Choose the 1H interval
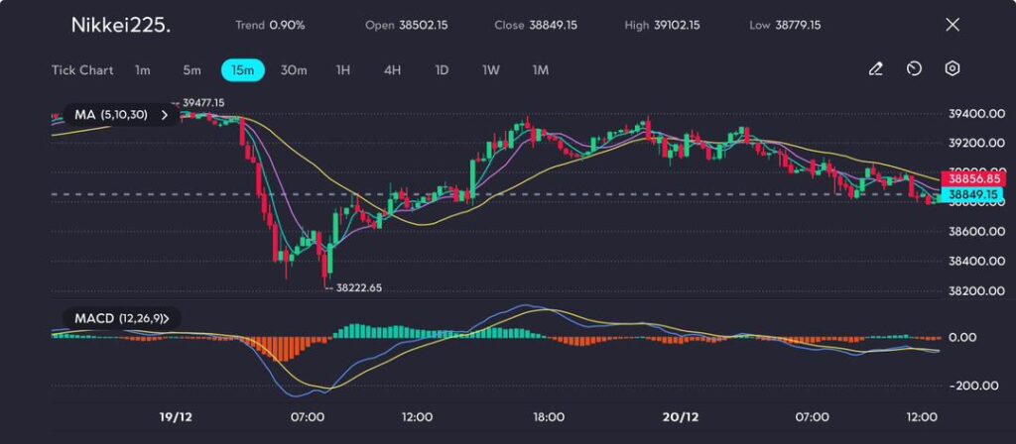The width and height of the screenshot is (1016, 444). click(x=343, y=70)
